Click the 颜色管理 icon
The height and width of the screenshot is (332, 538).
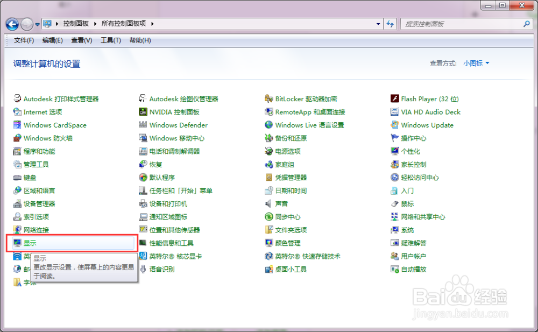(268, 243)
